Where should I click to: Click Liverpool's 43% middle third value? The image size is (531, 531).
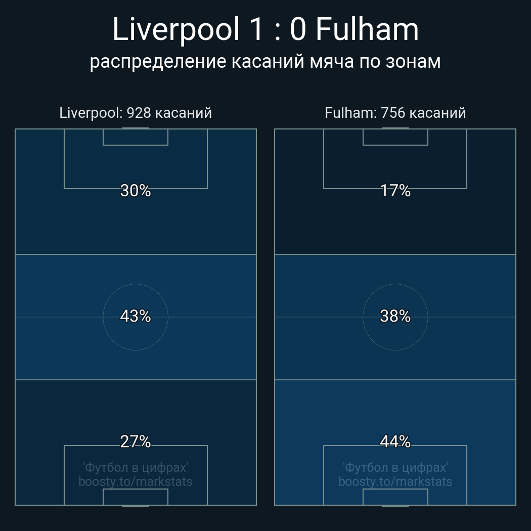pyautogui.click(x=136, y=316)
